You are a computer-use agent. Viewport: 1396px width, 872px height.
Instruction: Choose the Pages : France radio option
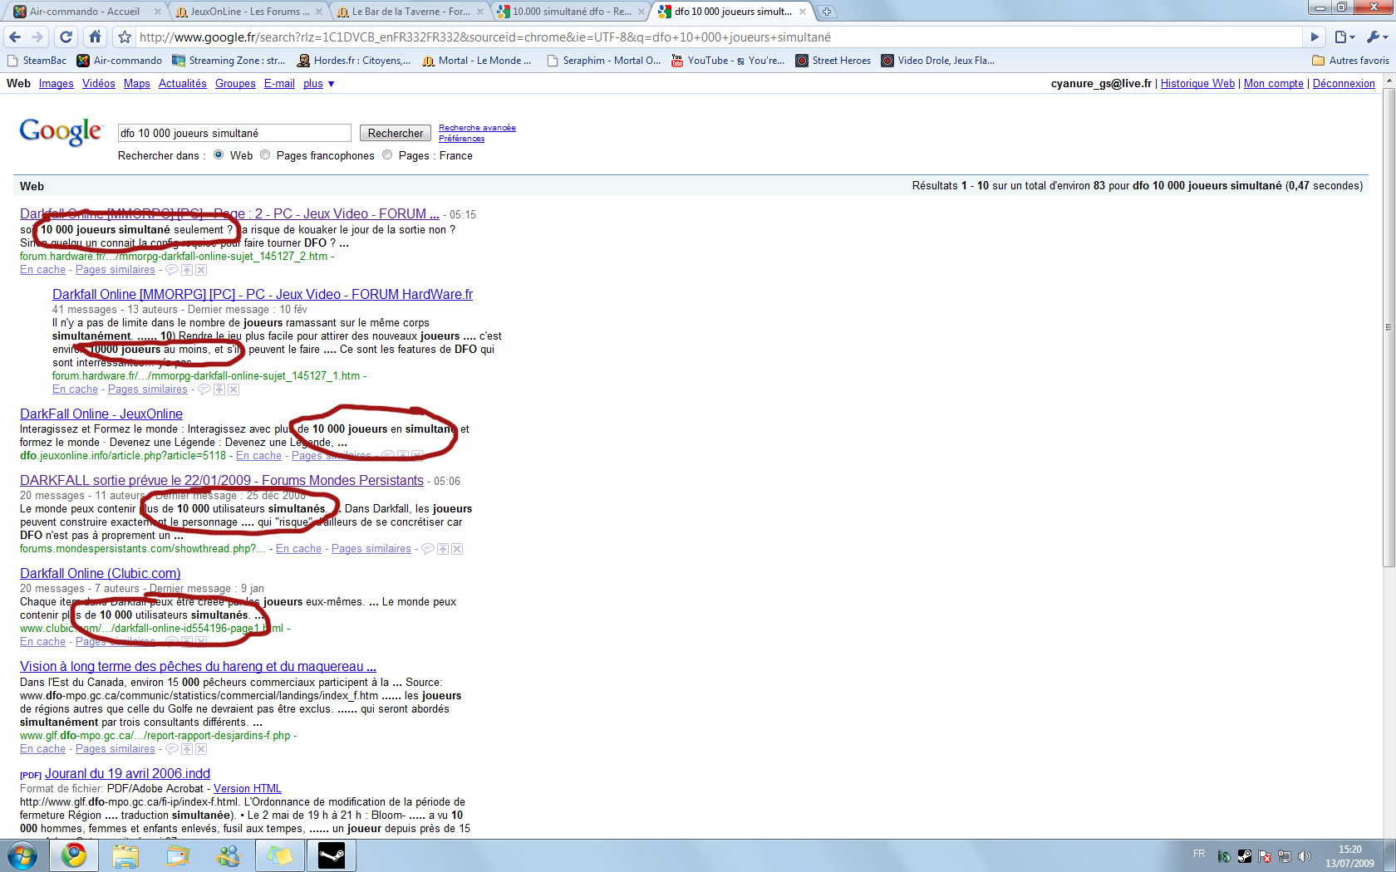coord(387,155)
